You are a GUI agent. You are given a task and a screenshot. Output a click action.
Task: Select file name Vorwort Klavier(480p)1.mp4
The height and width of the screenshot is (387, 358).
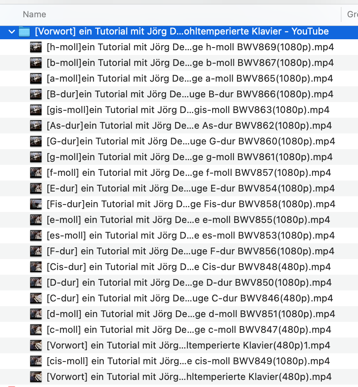click(189, 345)
